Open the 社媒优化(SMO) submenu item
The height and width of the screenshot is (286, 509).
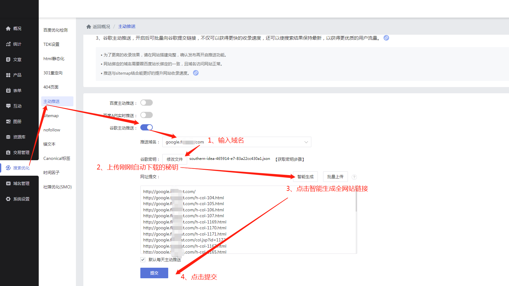58,187
